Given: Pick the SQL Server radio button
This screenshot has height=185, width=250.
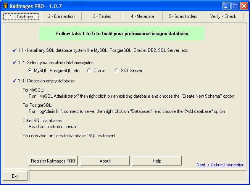Looking at the screenshot, I should (x=117, y=71).
